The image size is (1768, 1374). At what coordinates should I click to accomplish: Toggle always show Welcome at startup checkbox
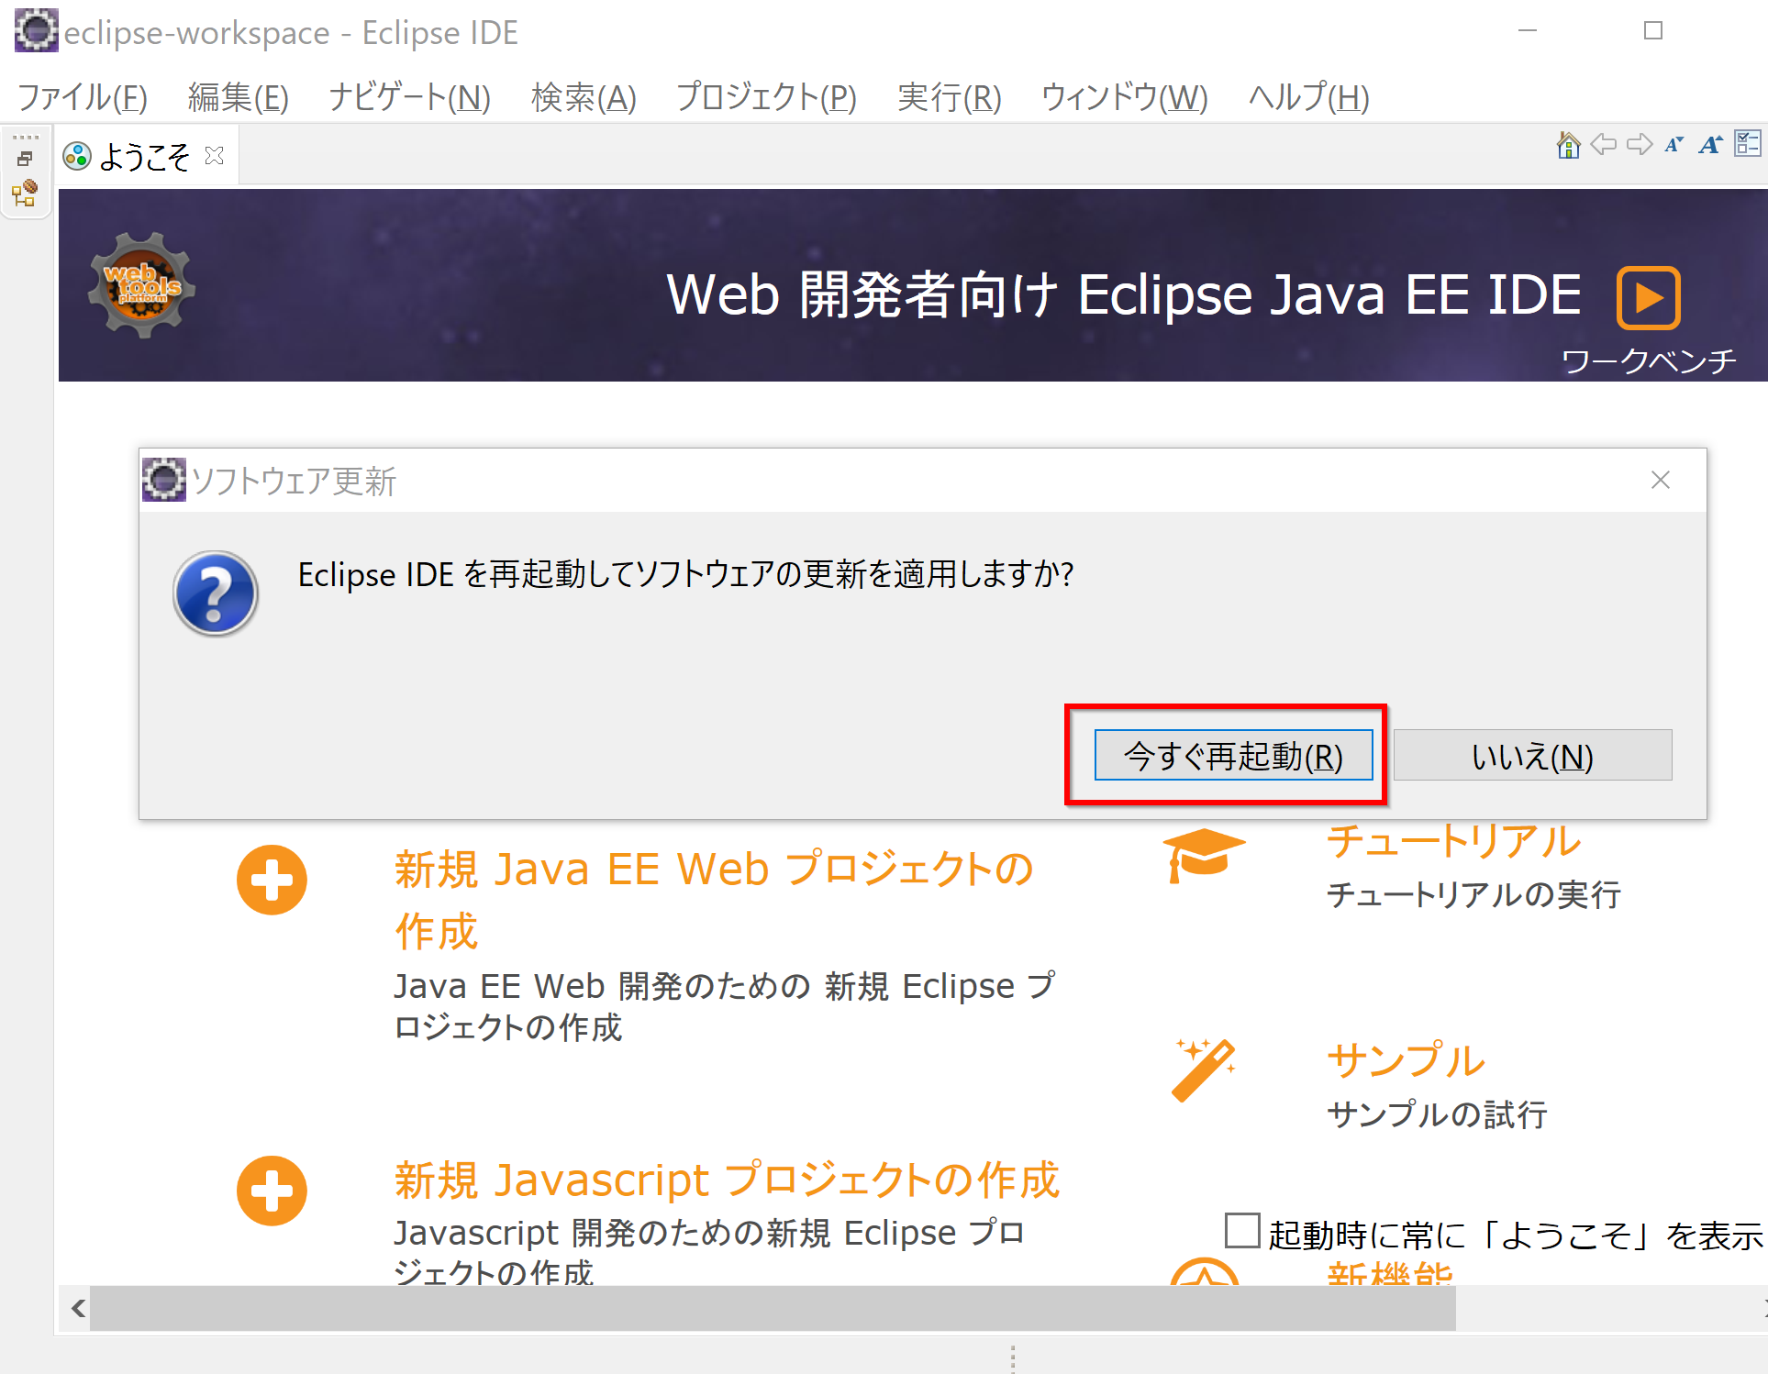click(1242, 1231)
